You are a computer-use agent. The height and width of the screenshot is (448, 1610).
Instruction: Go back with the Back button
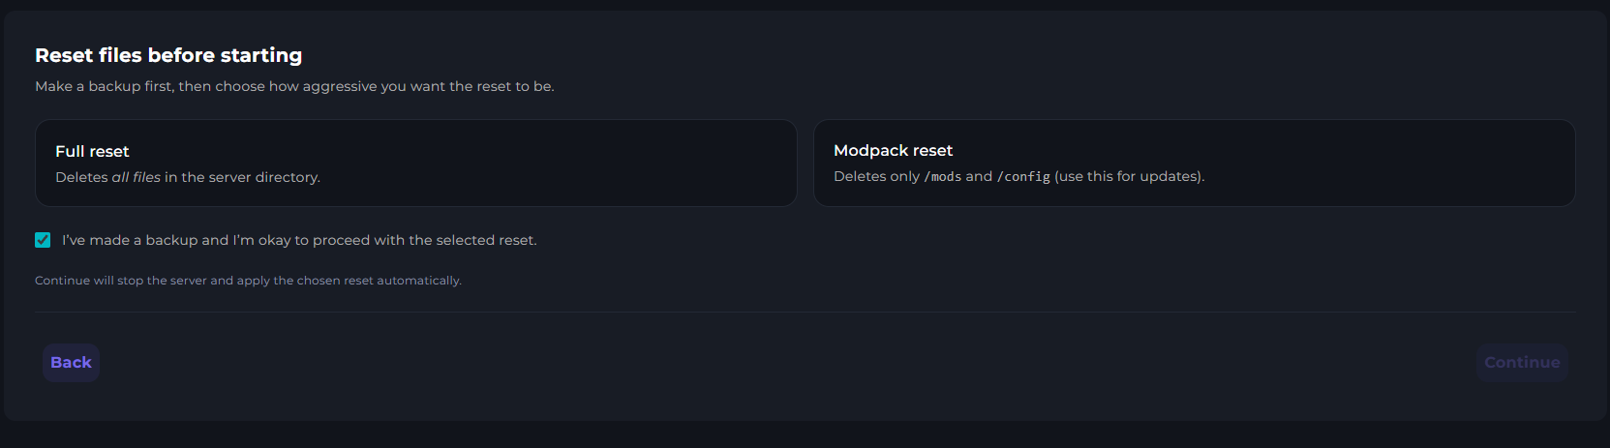coord(71,363)
